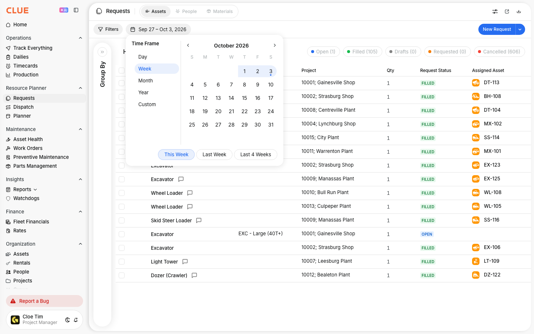Click the LT-109 asset icon
Viewport: 534px width, 334px height.
tap(476, 261)
